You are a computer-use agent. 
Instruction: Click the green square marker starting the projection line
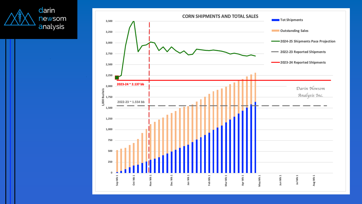pos(117,77)
